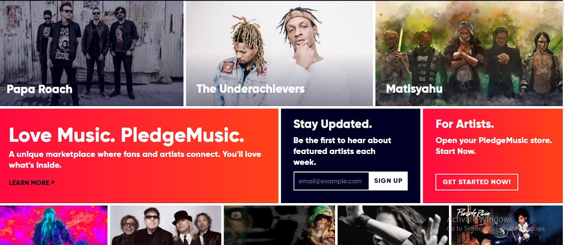Open the Purple Rain album thumbnail
Image resolution: width=564 pixels, height=245 pixels.
507,225
